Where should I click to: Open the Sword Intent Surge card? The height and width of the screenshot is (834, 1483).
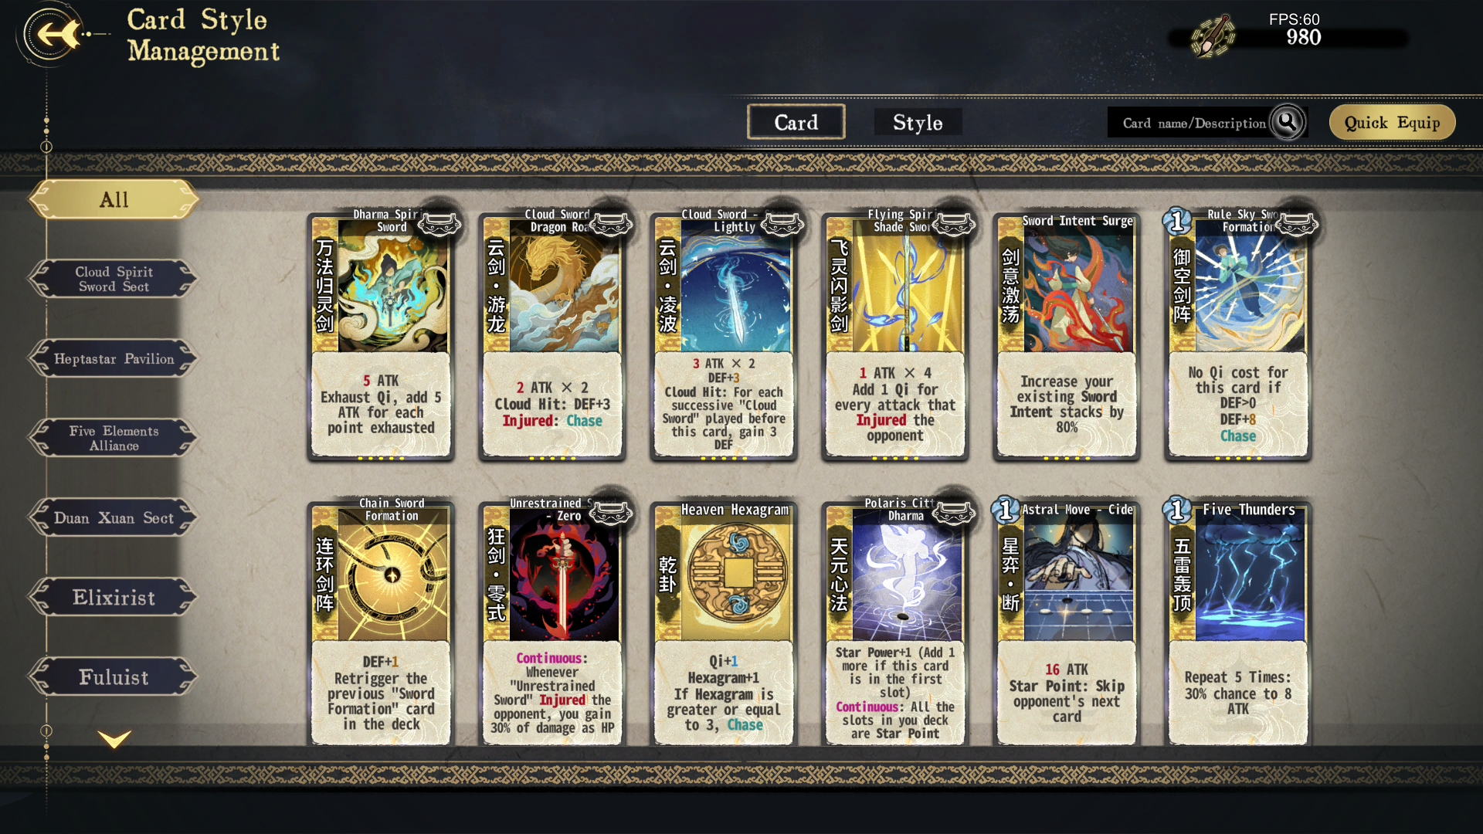tap(1067, 336)
